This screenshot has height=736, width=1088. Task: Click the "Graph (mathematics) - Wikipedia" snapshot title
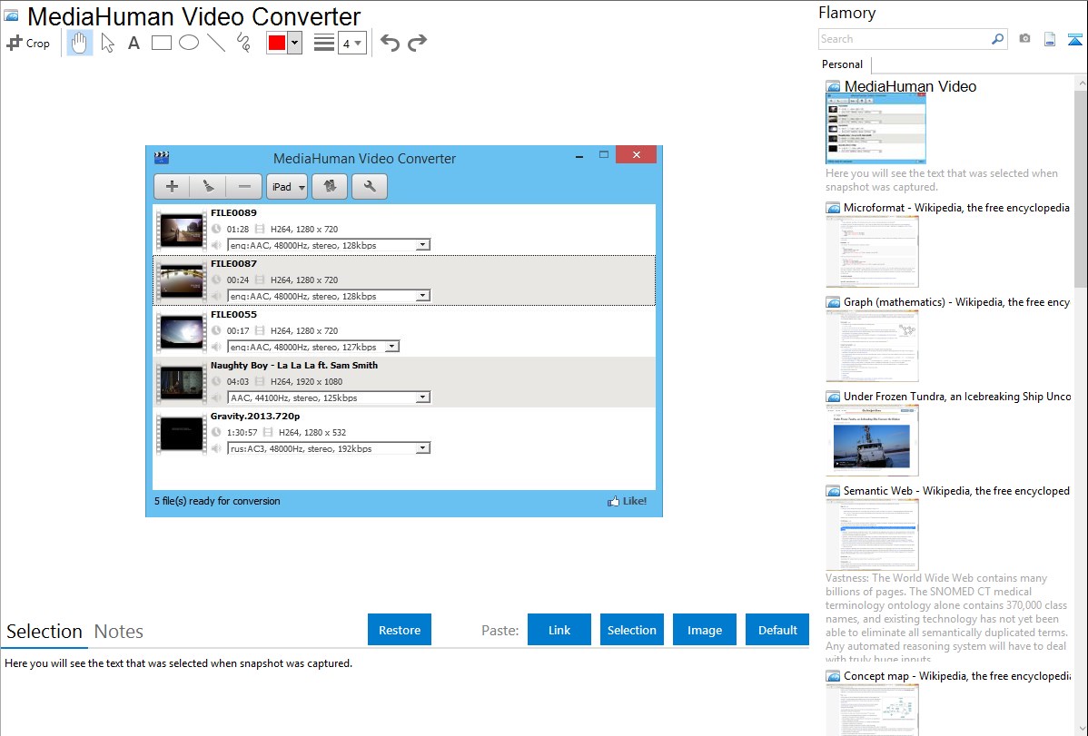click(x=956, y=302)
